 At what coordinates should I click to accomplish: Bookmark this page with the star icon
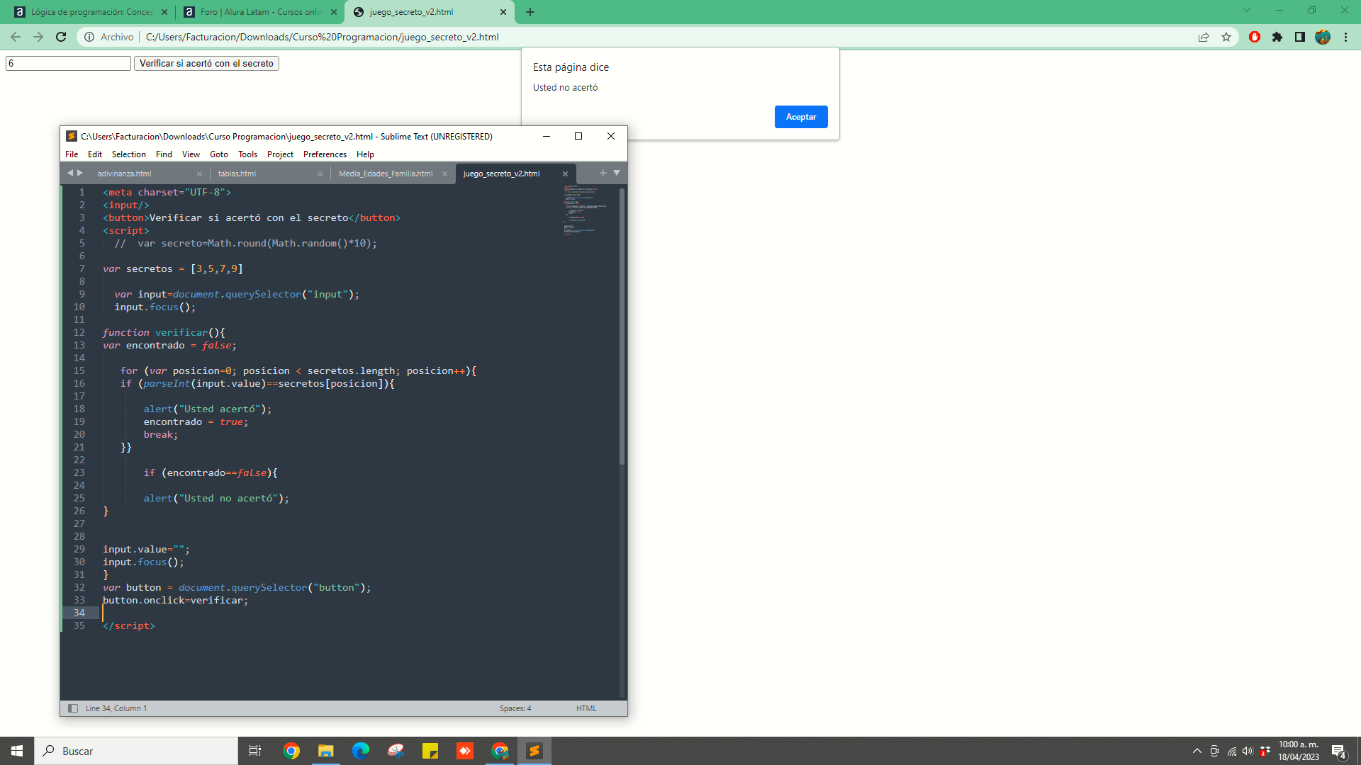point(1226,37)
